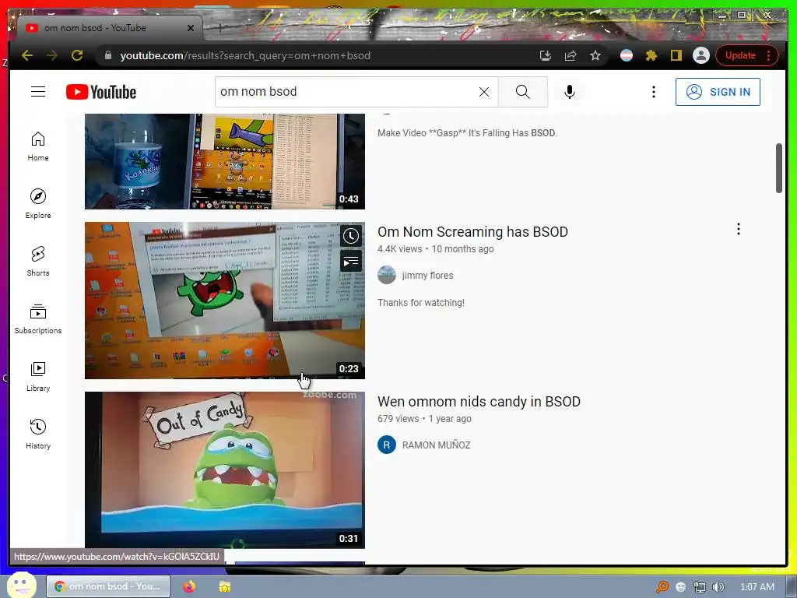Click the browser forward arrow

(x=52, y=55)
